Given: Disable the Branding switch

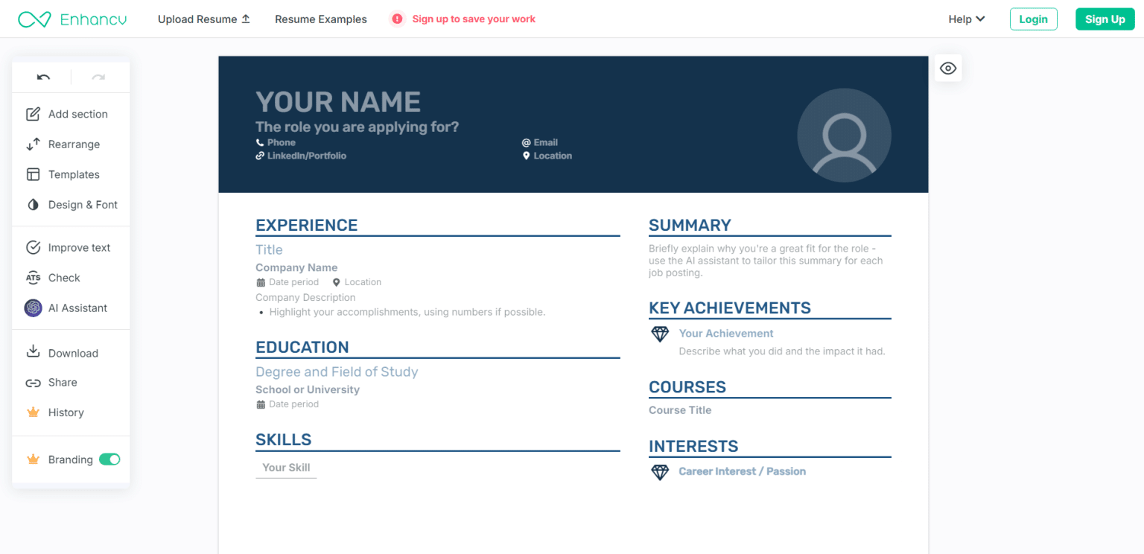Looking at the screenshot, I should [109, 459].
